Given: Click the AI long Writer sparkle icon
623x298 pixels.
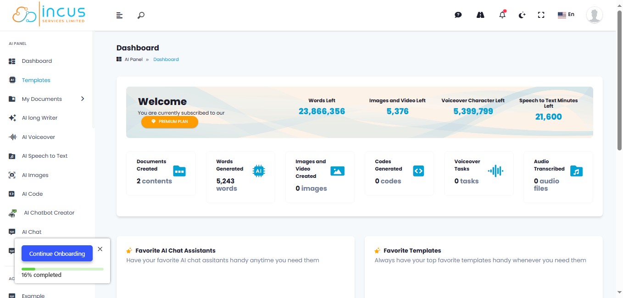Looking at the screenshot, I should tap(12, 118).
